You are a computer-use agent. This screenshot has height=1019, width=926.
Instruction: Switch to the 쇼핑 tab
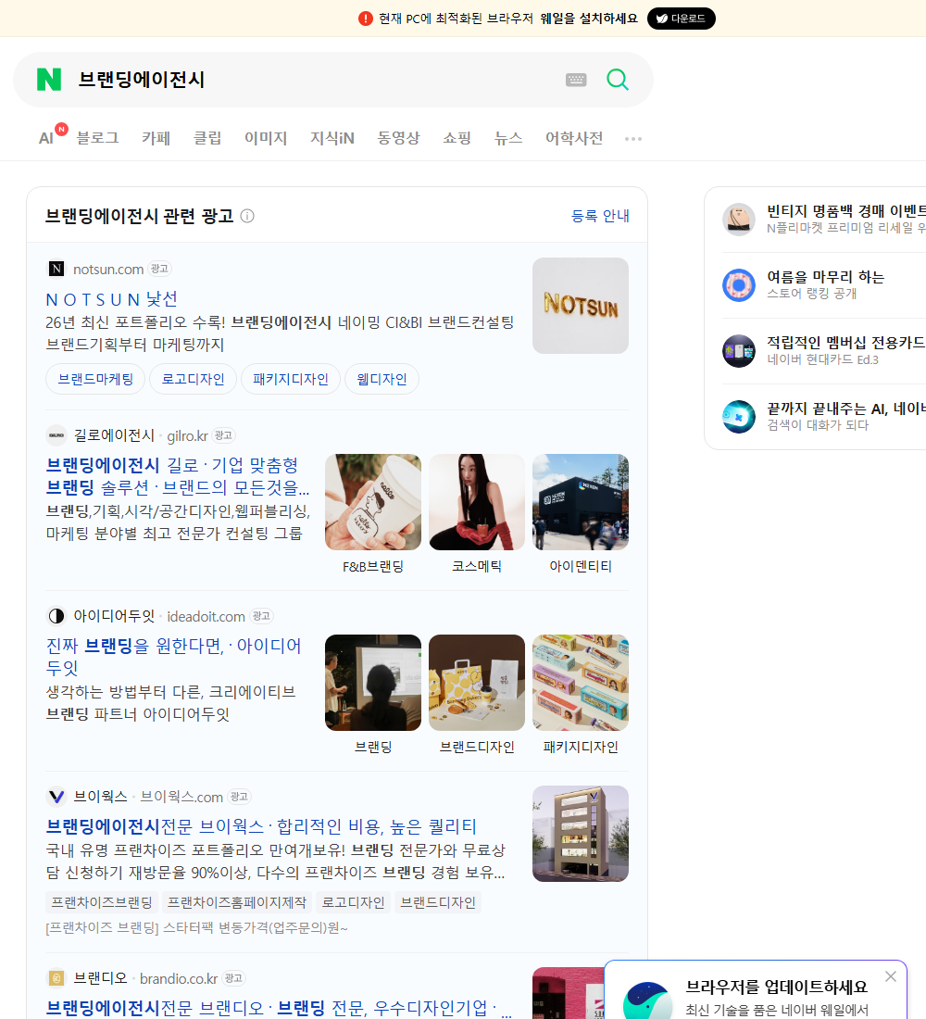click(457, 138)
